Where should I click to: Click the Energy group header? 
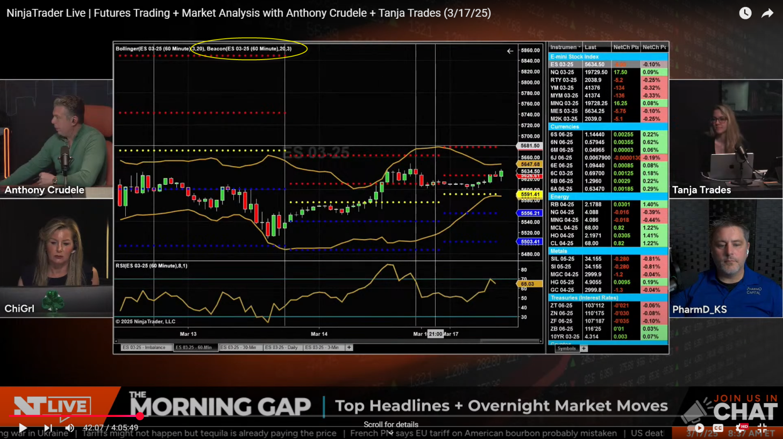coord(608,197)
